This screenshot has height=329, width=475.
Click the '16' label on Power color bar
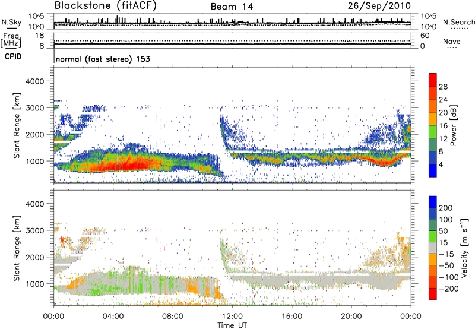(x=443, y=125)
